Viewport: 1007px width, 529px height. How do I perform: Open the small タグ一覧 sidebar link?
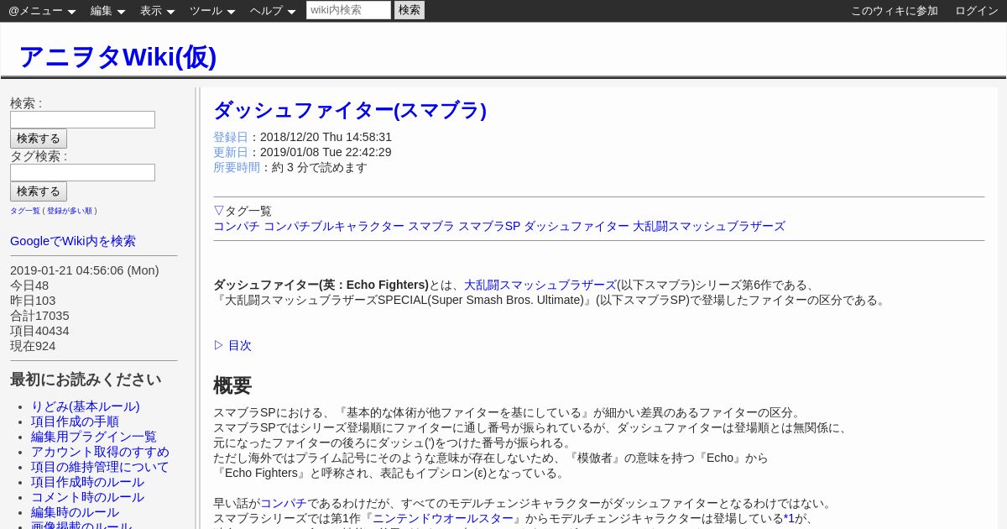pyautogui.click(x=25, y=211)
